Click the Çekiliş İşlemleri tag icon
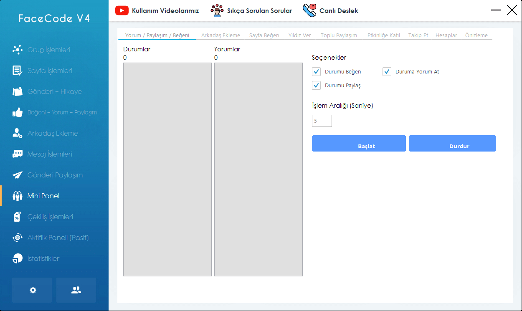Screen dimensions: 522x311 pyautogui.click(x=18, y=217)
